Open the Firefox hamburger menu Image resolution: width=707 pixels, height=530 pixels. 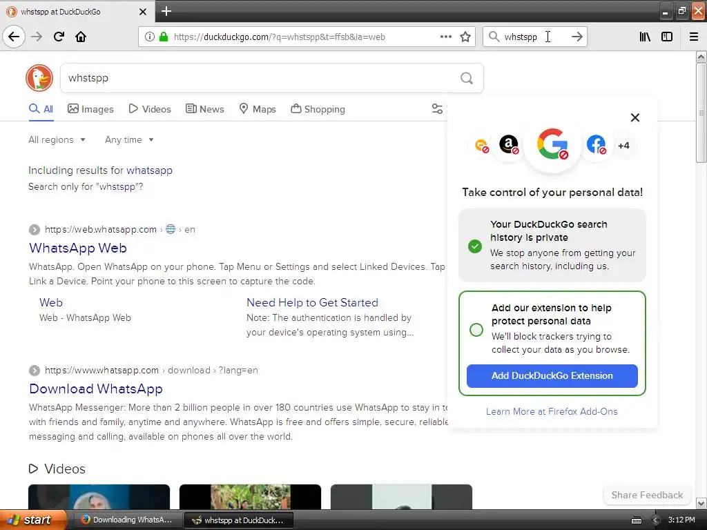click(x=694, y=37)
